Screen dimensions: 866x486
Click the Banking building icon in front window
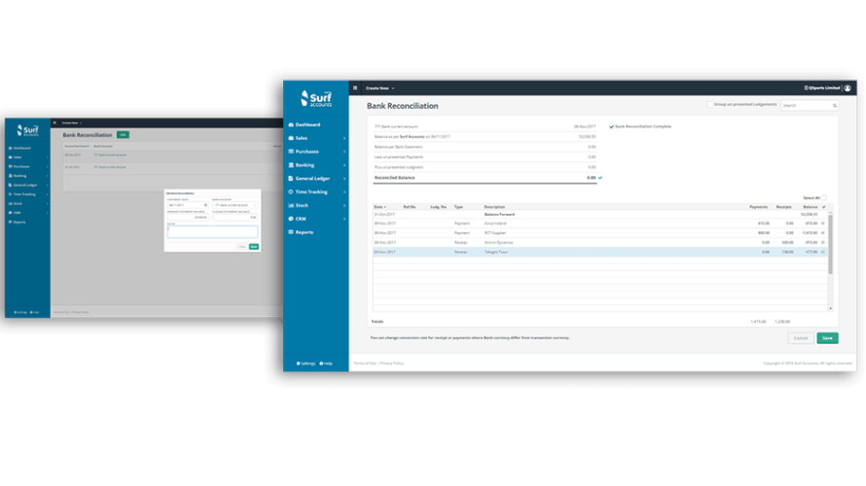pos(291,165)
